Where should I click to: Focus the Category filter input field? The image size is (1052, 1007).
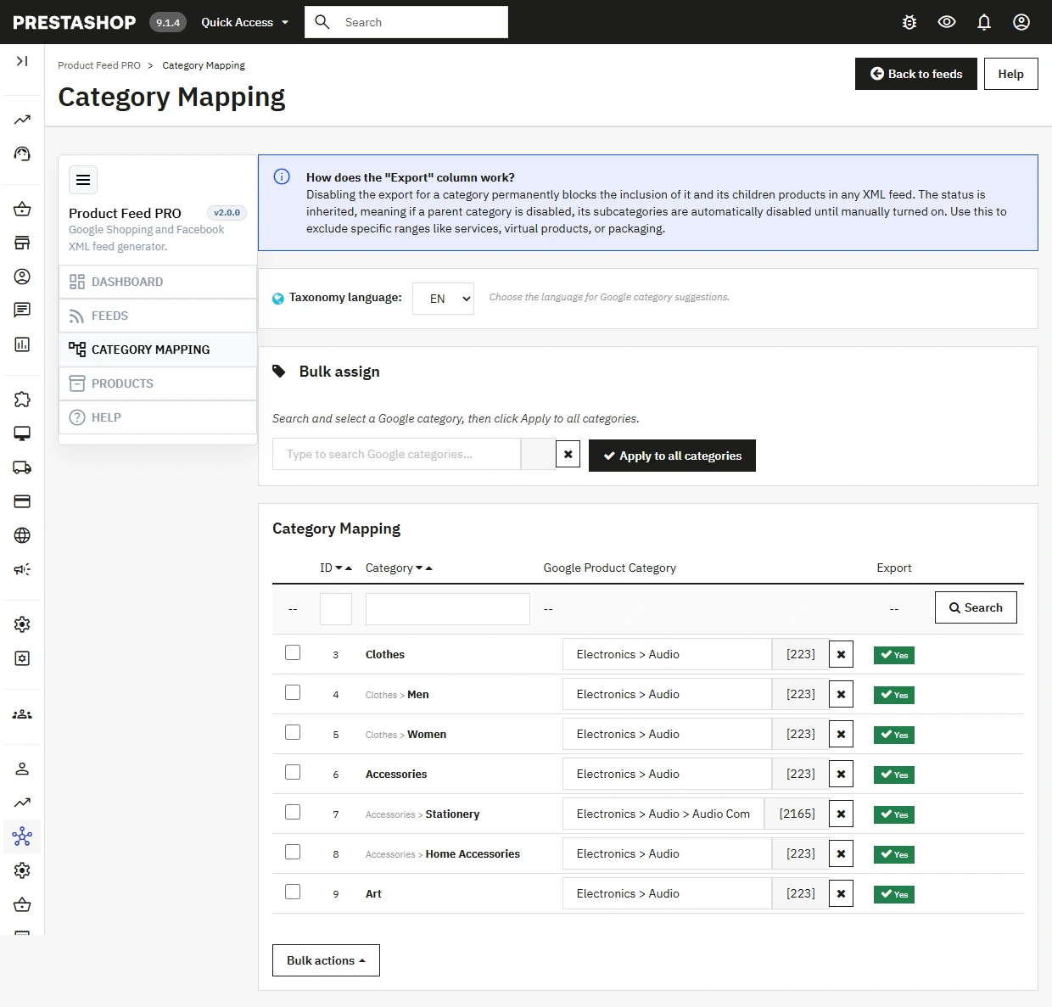tap(448, 609)
